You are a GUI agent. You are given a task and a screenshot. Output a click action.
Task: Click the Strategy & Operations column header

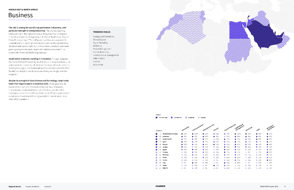pyautogui.click(x=270, y=128)
